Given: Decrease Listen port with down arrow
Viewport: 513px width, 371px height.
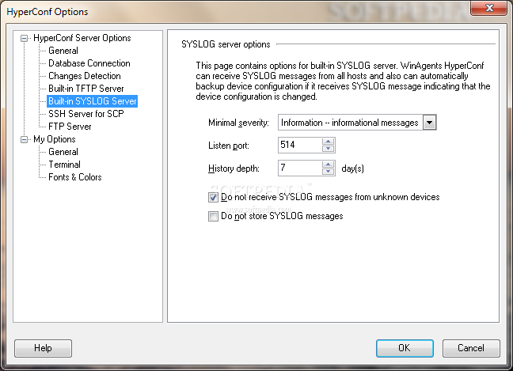Looking at the screenshot, I should [x=328, y=149].
